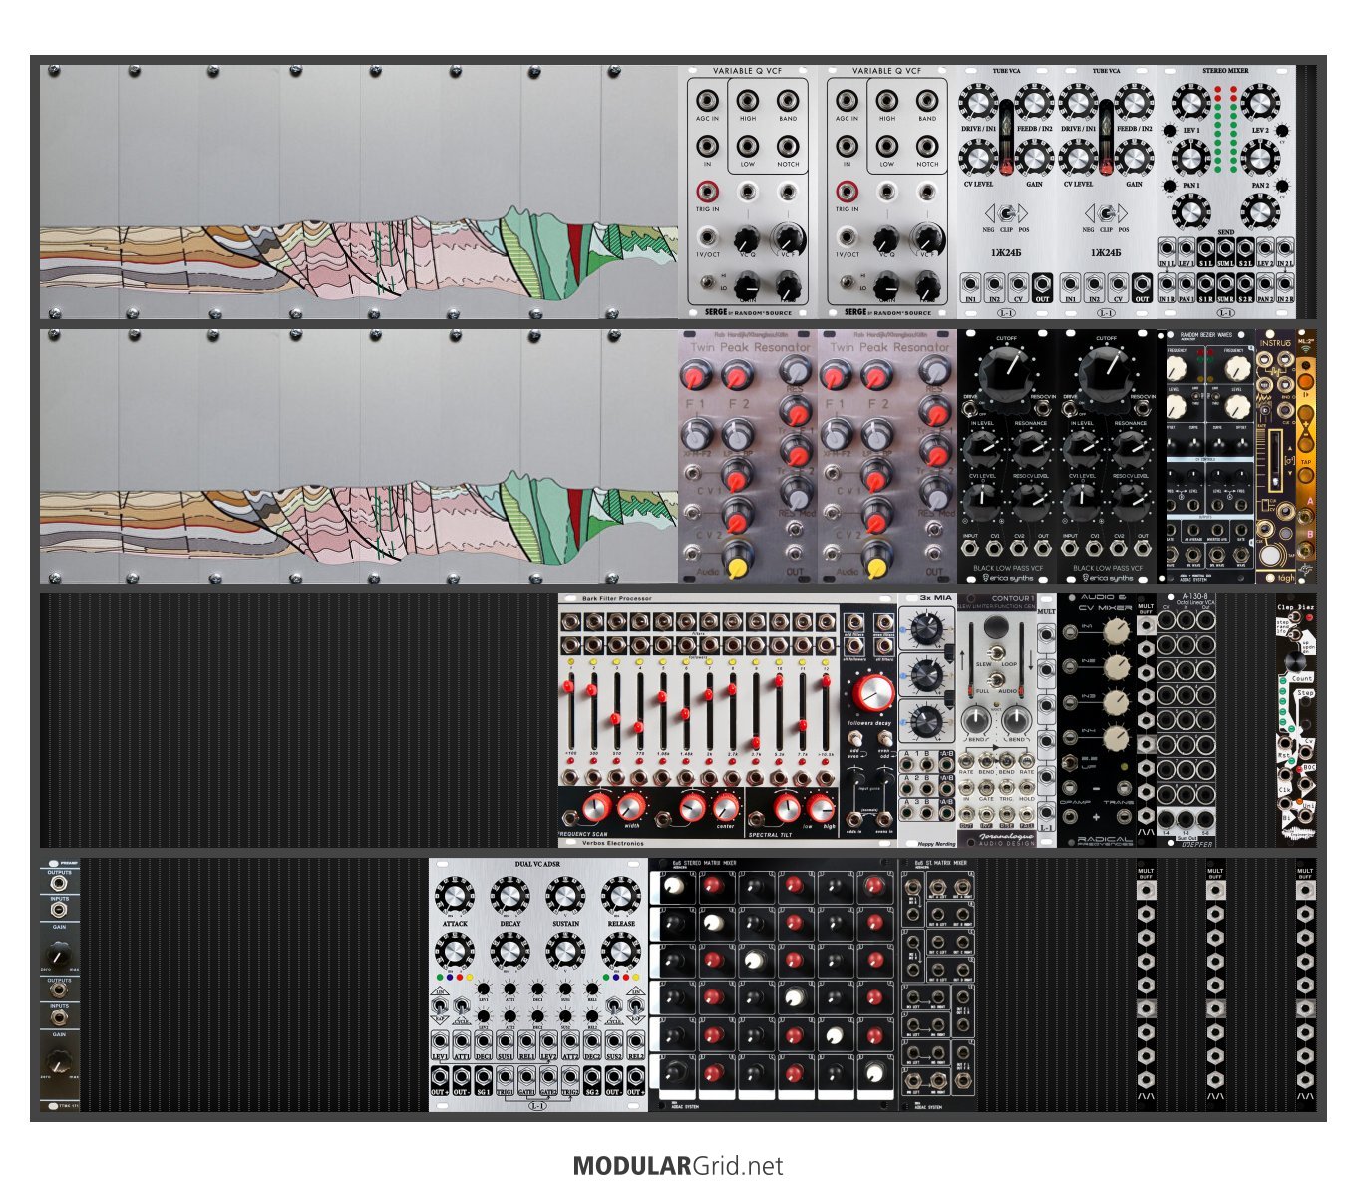Click round black button on Contour 1
This screenshot has width=1357, height=1187.
click(994, 627)
